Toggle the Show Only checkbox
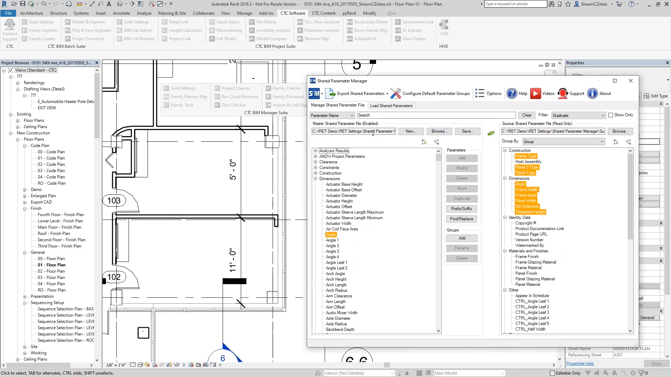Screen dimensions: 671x377 (x=611, y=115)
